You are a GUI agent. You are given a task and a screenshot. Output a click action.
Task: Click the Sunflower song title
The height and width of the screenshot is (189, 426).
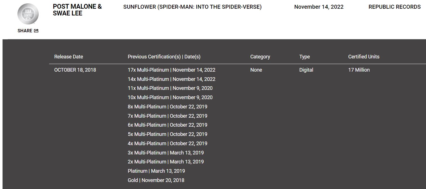click(x=192, y=7)
